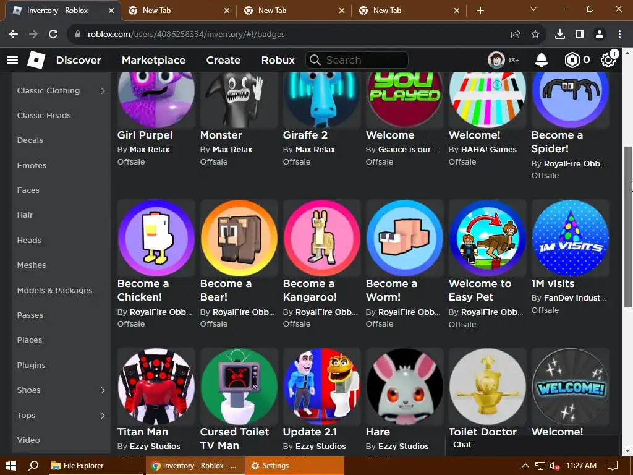Open Chrome downloads icon
This screenshot has height=475, width=633.
[560, 35]
